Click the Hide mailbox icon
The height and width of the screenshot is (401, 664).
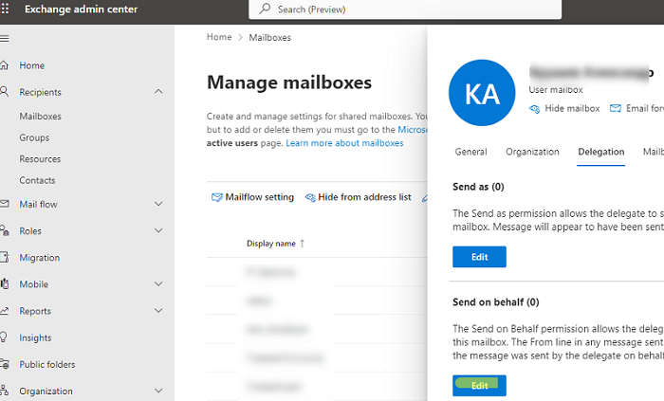pyautogui.click(x=534, y=109)
